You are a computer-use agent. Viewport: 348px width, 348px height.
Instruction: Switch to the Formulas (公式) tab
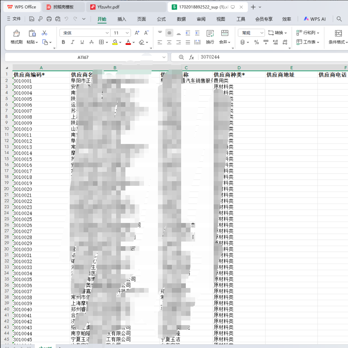(161, 19)
